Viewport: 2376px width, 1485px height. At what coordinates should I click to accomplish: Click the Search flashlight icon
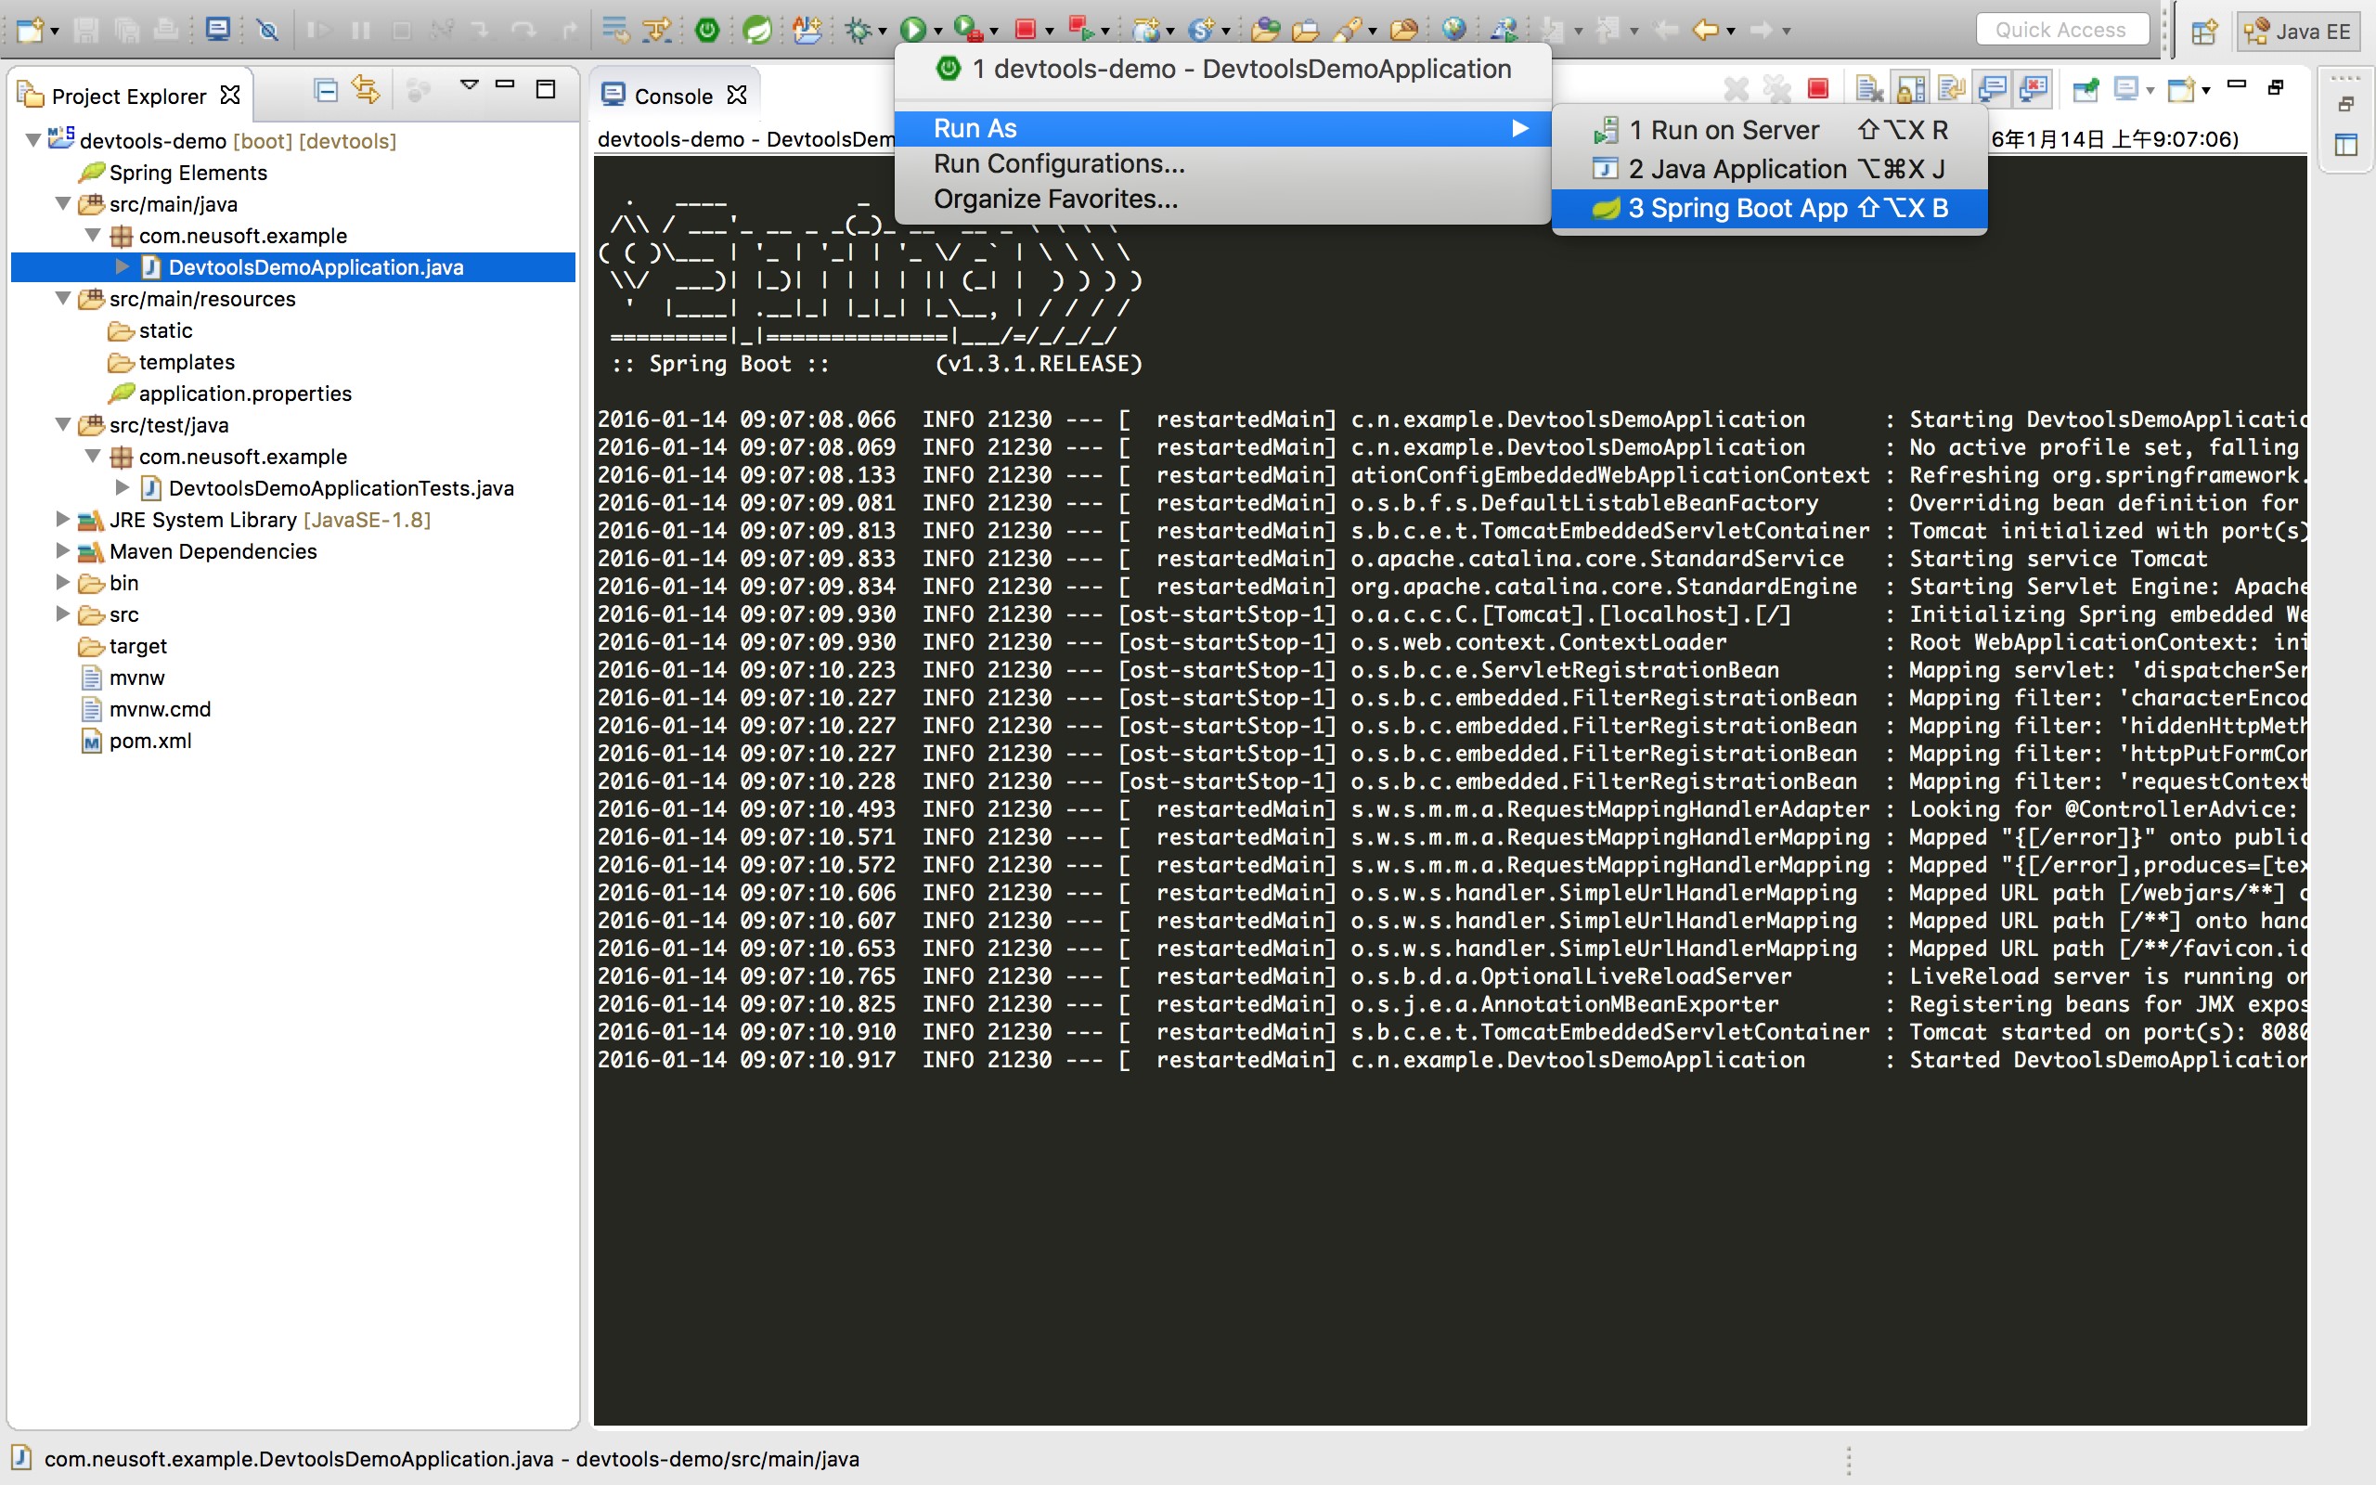tap(1349, 30)
